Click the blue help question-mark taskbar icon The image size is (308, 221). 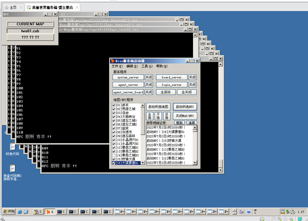click(x=248, y=212)
